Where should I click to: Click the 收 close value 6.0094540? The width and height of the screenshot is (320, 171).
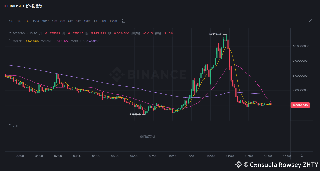click(121, 33)
